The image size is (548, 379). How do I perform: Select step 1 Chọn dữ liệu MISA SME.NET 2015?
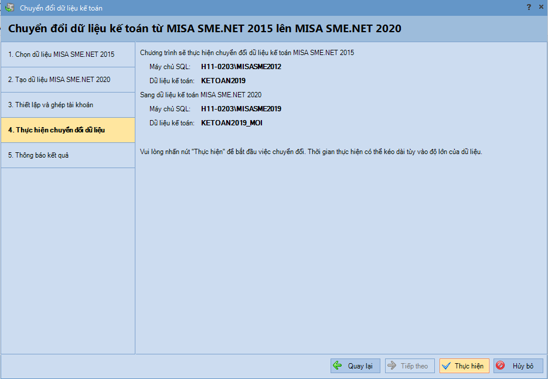click(68, 54)
